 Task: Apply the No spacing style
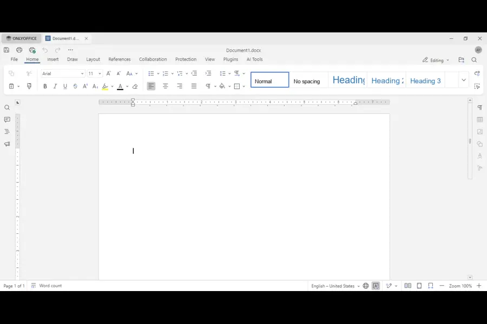click(308, 80)
